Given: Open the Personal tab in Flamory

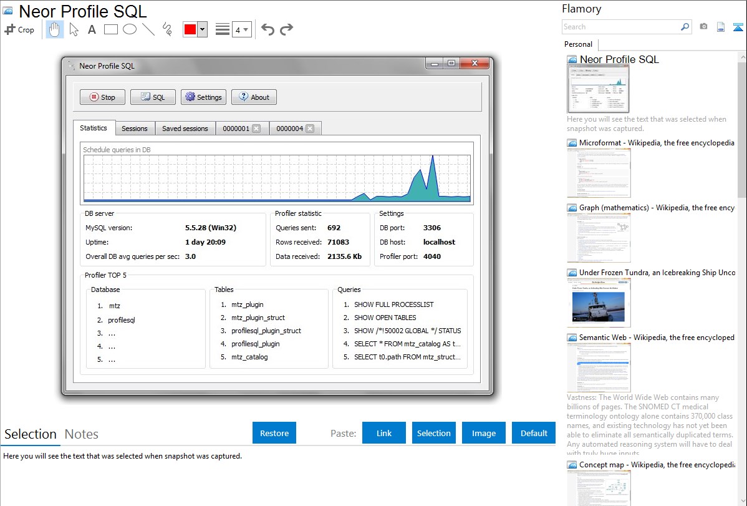Looking at the screenshot, I should [578, 44].
